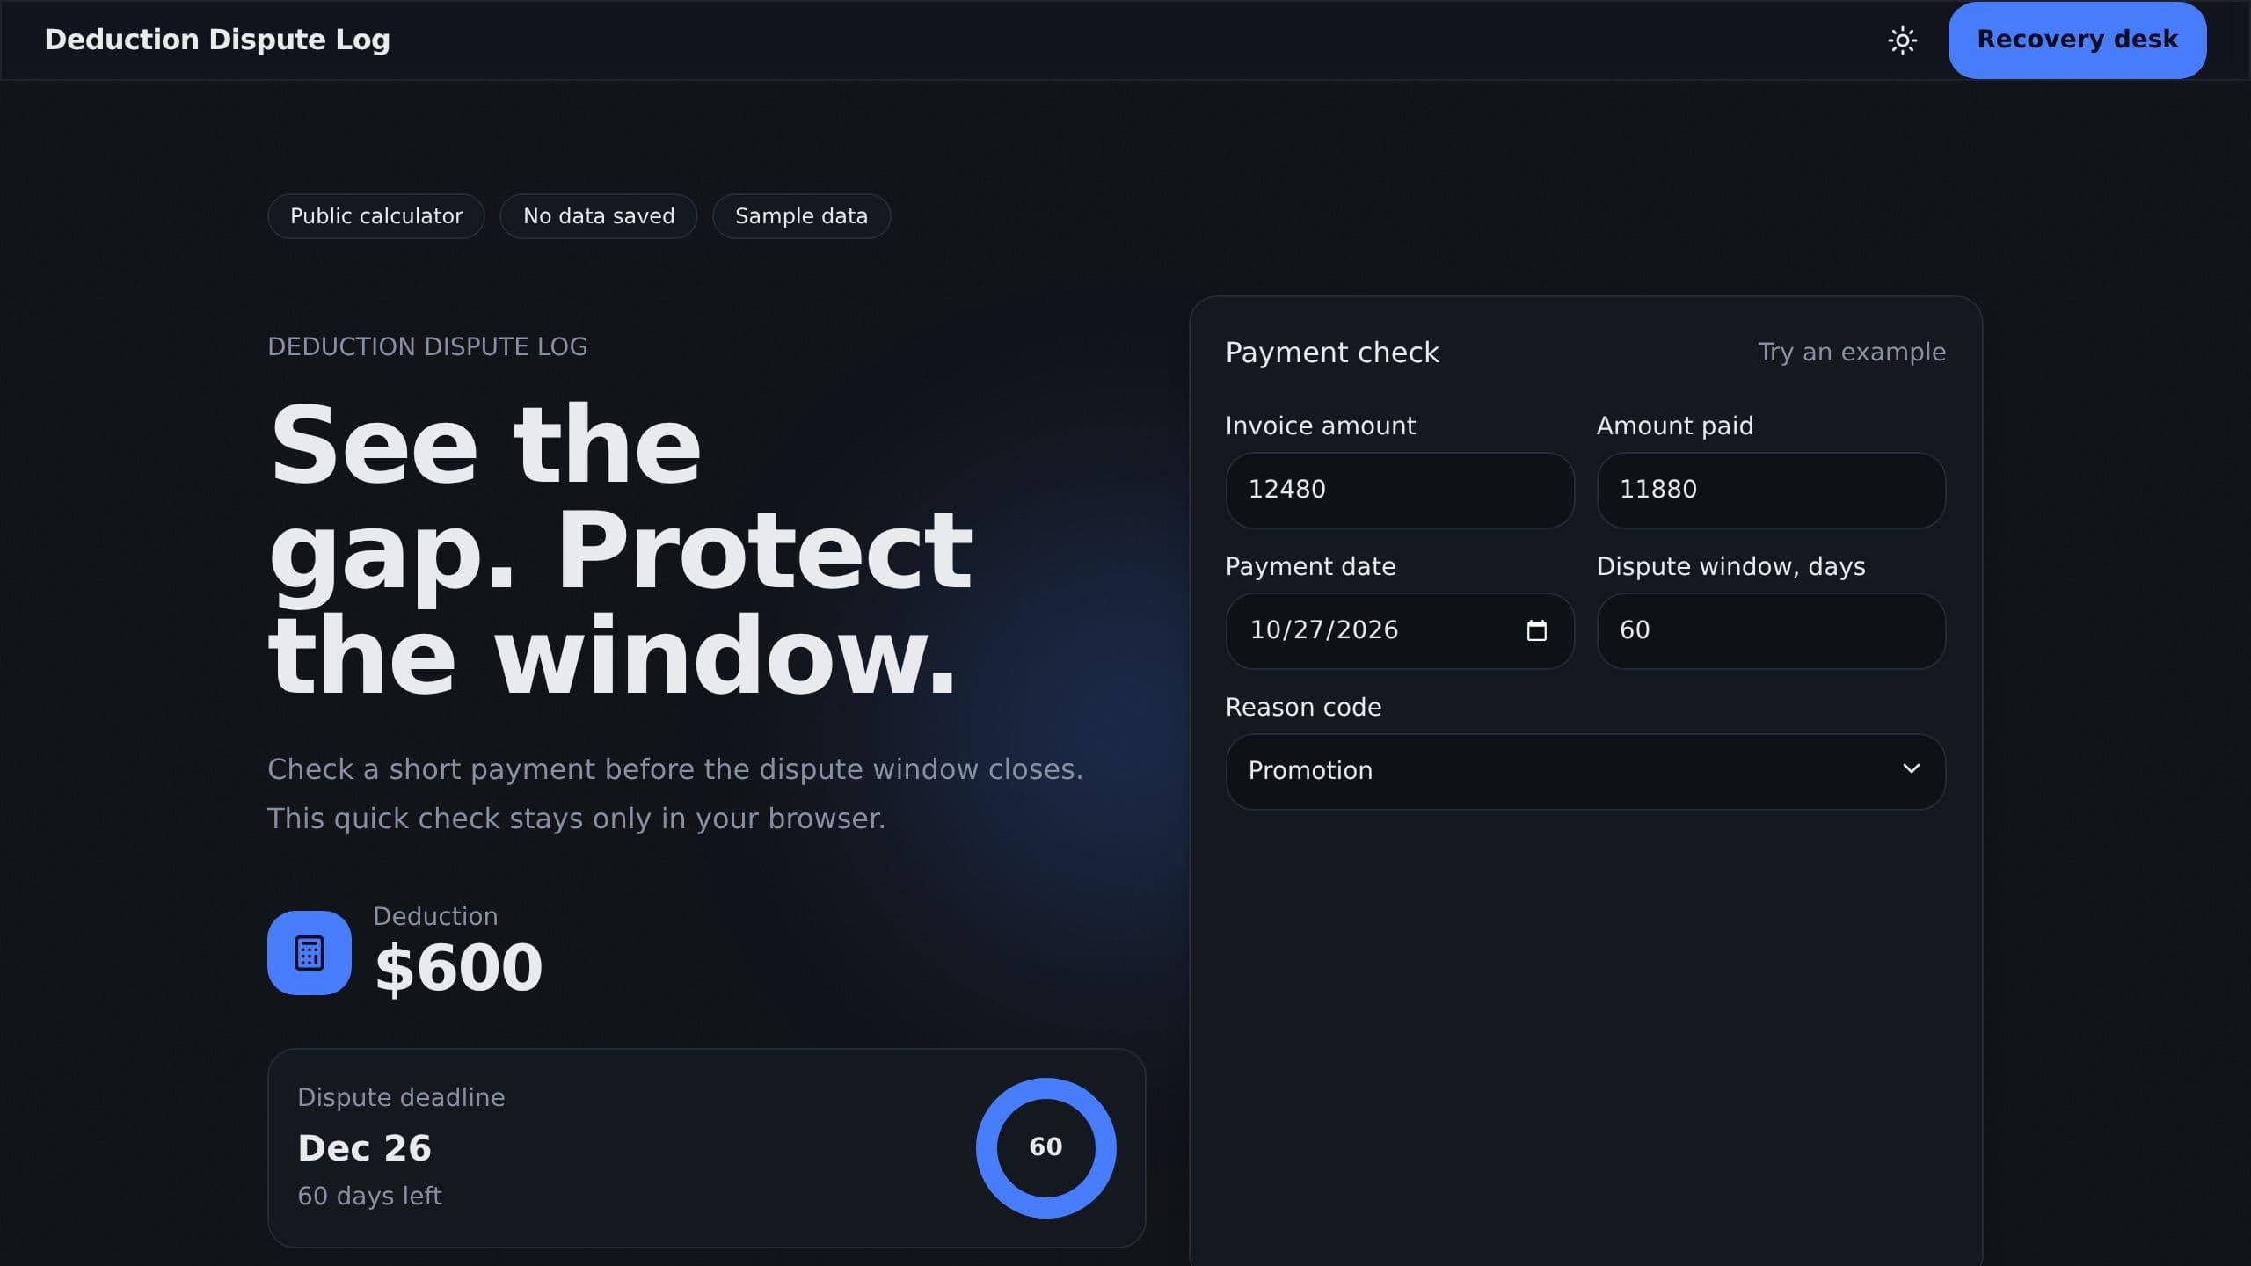Image resolution: width=2251 pixels, height=1266 pixels.
Task: Click the 60-day progress ring
Action: (x=1045, y=1147)
